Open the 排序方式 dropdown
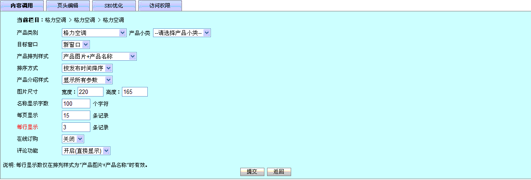Screen dimensions: 531x180 click(87, 68)
